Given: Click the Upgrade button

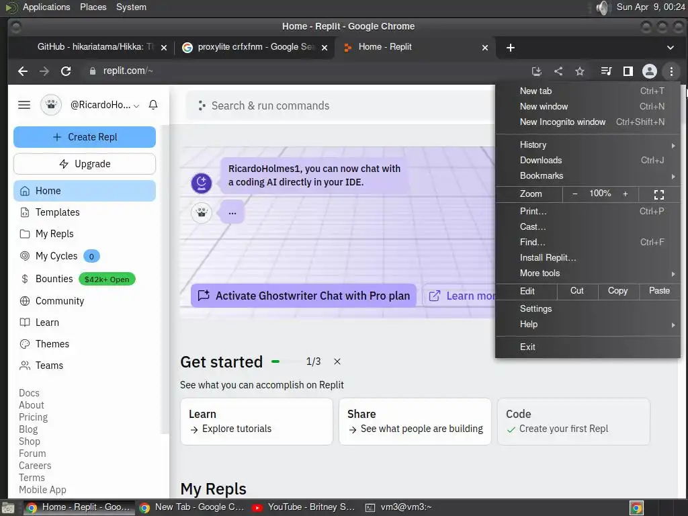Looking at the screenshot, I should coord(85,164).
